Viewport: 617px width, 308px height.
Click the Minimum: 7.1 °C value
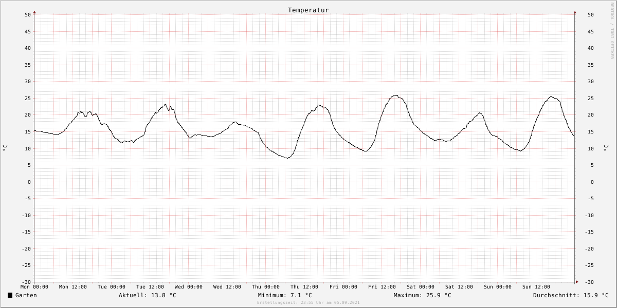click(285, 295)
